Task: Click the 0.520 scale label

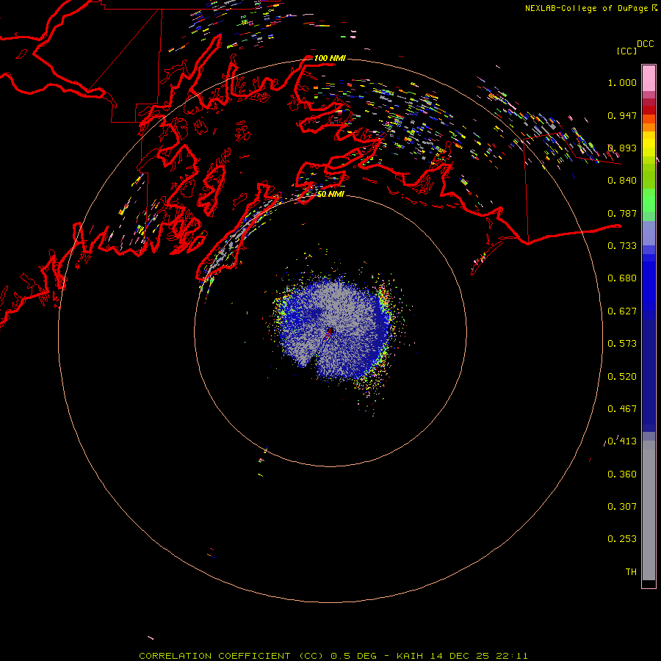Action: [622, 377]
